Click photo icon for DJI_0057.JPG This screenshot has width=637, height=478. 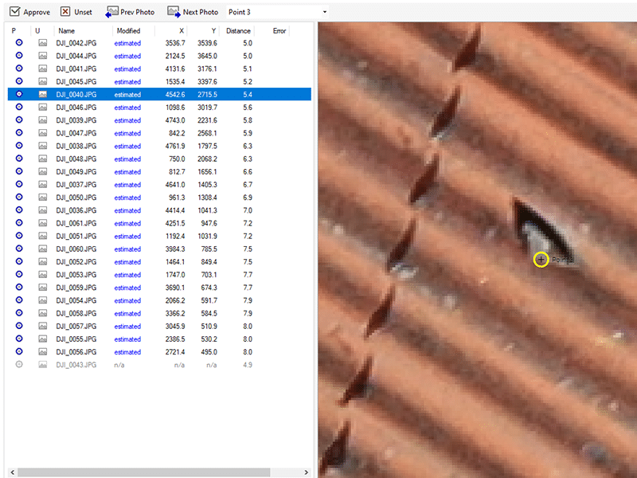pyautogui.click(x=43, y=326)
